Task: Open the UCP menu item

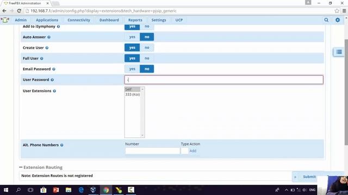Action: [179, 20]
